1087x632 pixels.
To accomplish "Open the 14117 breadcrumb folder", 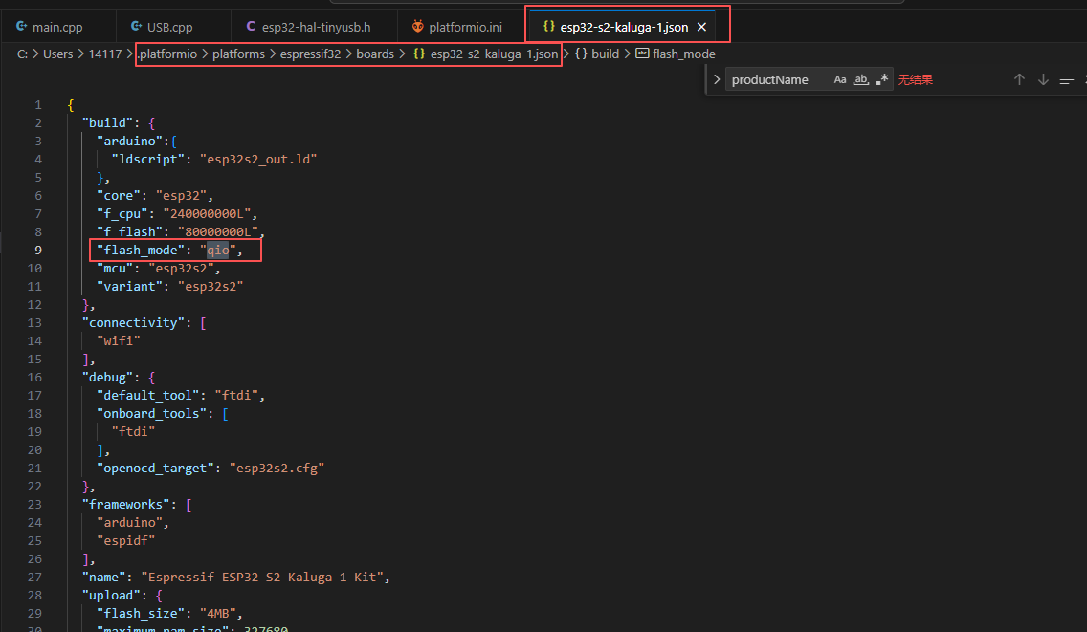I will pos(104,54).
